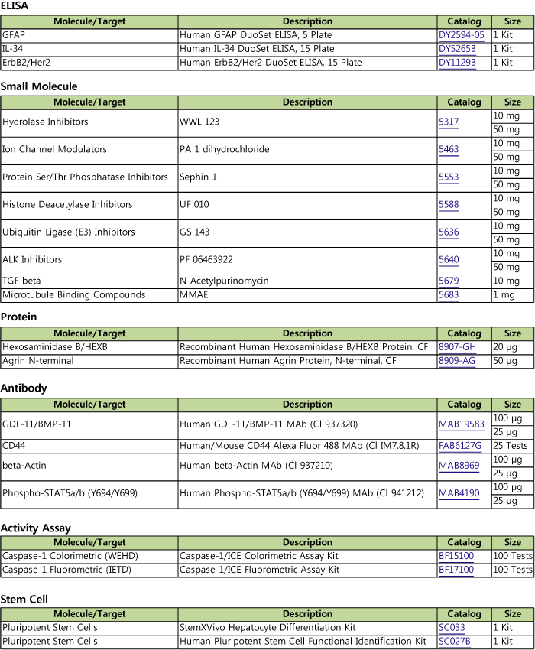Image resolution: width=535 pixels, height=650 pixels.
Task: Click the 'WWL 123' description cell
Action: (307, 123)
